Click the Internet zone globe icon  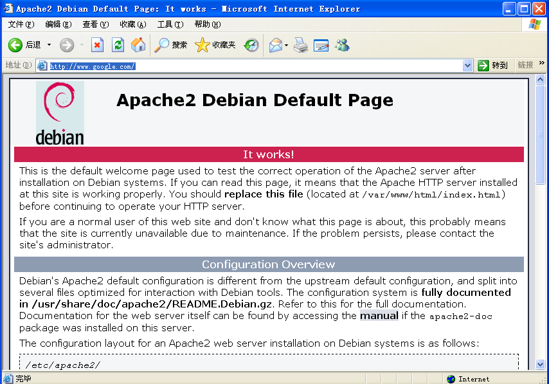(451, 379)
